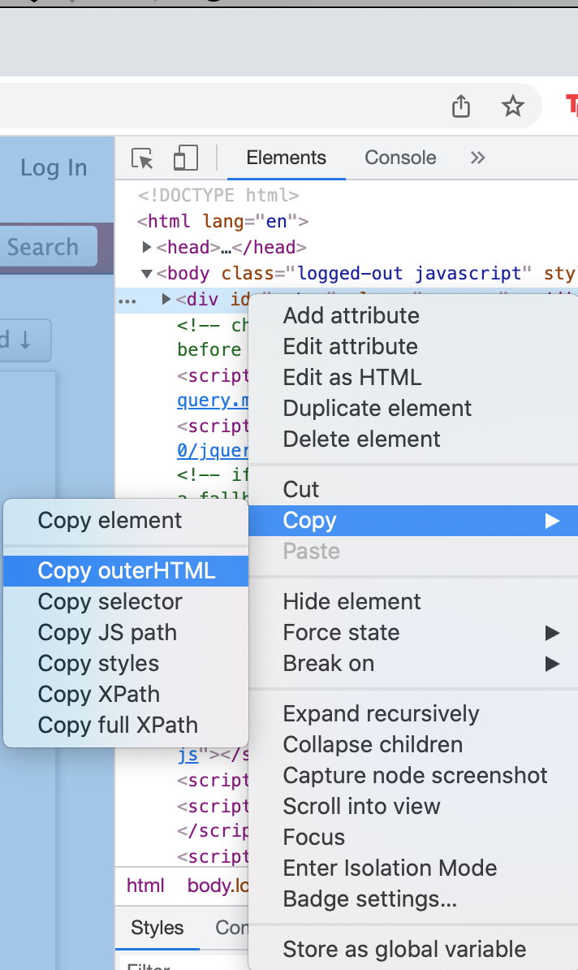Switch to the Console tab

(400, 158)
